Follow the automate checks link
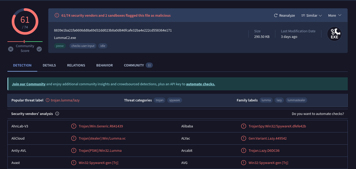Image resolution: width=356 pixels, height=169 pixels. coord(201,84)
